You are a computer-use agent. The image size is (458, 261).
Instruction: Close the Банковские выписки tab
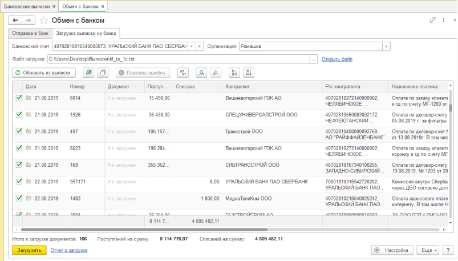point(54,6)
